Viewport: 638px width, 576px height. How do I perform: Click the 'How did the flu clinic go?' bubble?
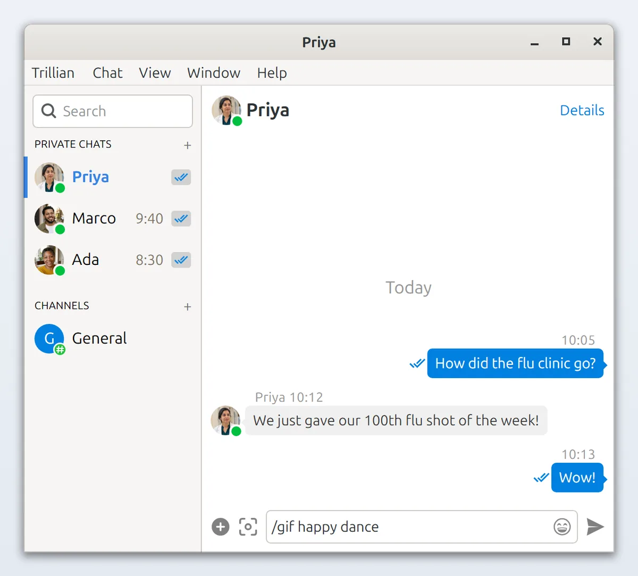point(515,363)
